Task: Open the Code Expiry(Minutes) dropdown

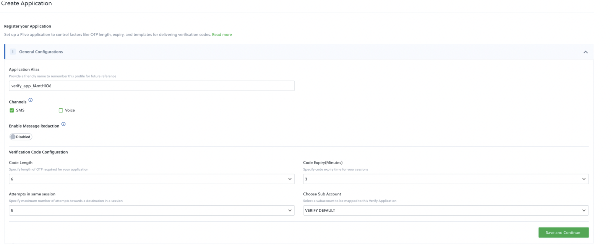Action: pyautogui.click(x=445, y=179)
